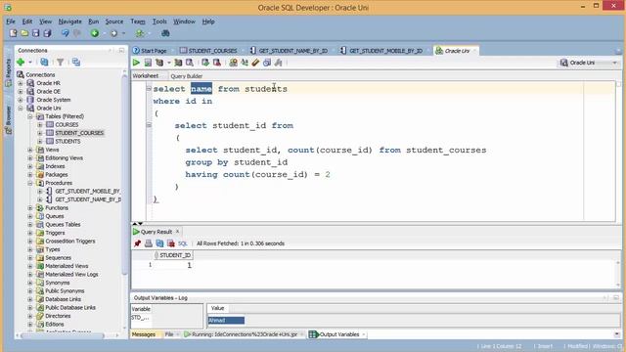Select the Sequences node in tree
The height and width of the screenshot is (352, 626).
(x=59, y=258)
